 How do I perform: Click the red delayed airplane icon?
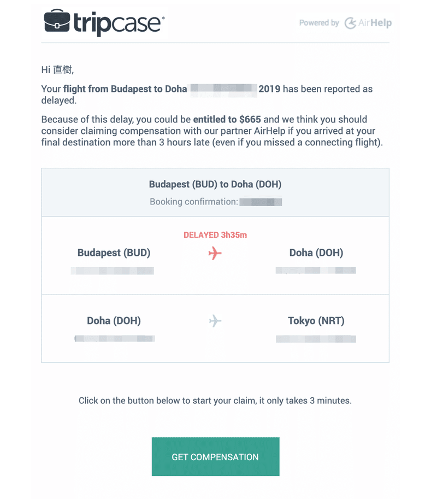coord(215,253)
